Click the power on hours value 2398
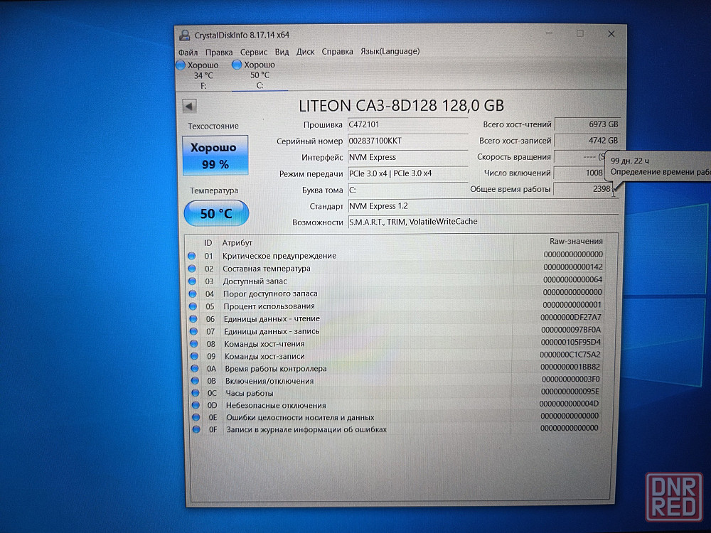The width and height of the screenshot is (711, 533). click(x=583, y=188)
